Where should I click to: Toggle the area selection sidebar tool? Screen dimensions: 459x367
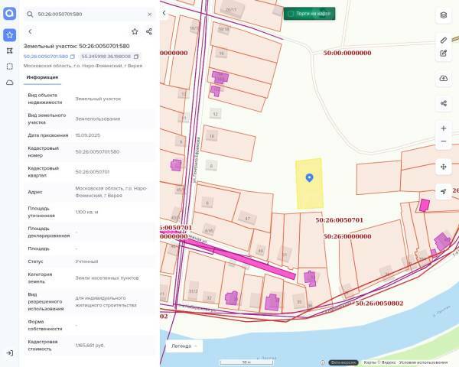(x=9, y=67)
